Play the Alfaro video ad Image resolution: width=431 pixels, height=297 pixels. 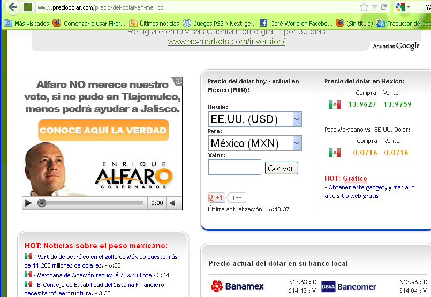pyautogui.click(x=28, y=203)
